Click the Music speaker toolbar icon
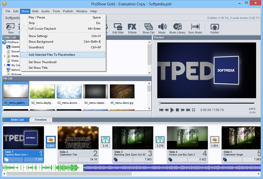The width and height of the screenshot is (263, 179). click(162, 28)
